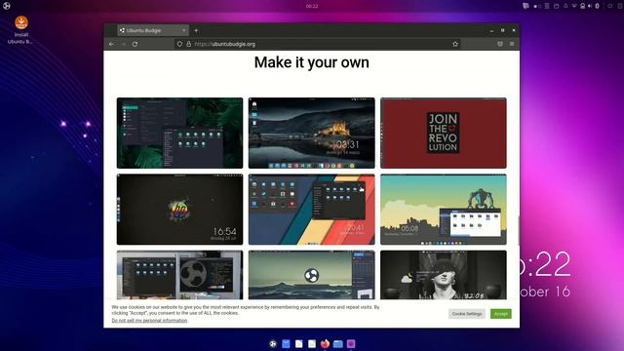Open the dark 16:54 colorful logo screenshot
Viewport: 624px width, 351px height.
pos(179,210)
